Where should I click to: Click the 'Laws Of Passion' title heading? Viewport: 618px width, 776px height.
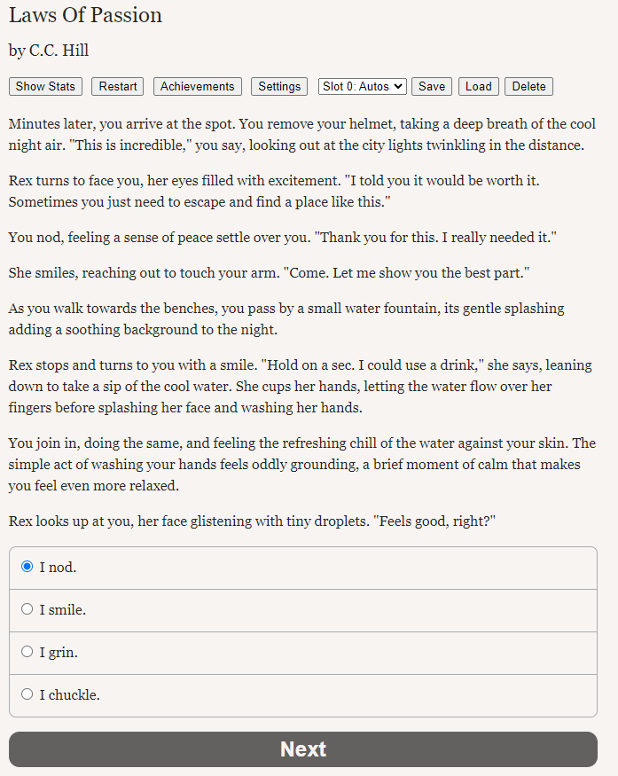(x=86, y=15)
